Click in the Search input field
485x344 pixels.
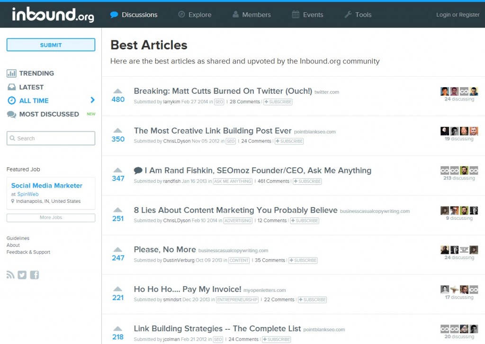pos(51,138)
